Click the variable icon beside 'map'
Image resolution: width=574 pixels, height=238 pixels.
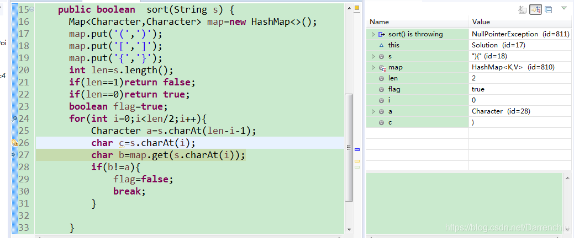coord(382,68)
